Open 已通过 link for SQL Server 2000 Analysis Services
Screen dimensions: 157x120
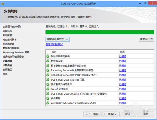[123, 94]
